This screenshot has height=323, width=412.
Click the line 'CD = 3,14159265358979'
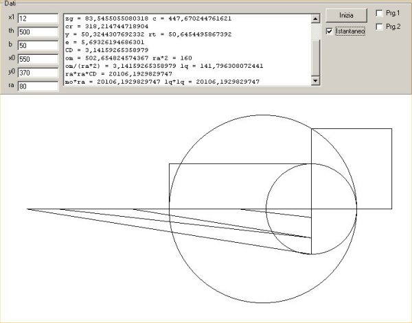(x=106, y=50)
